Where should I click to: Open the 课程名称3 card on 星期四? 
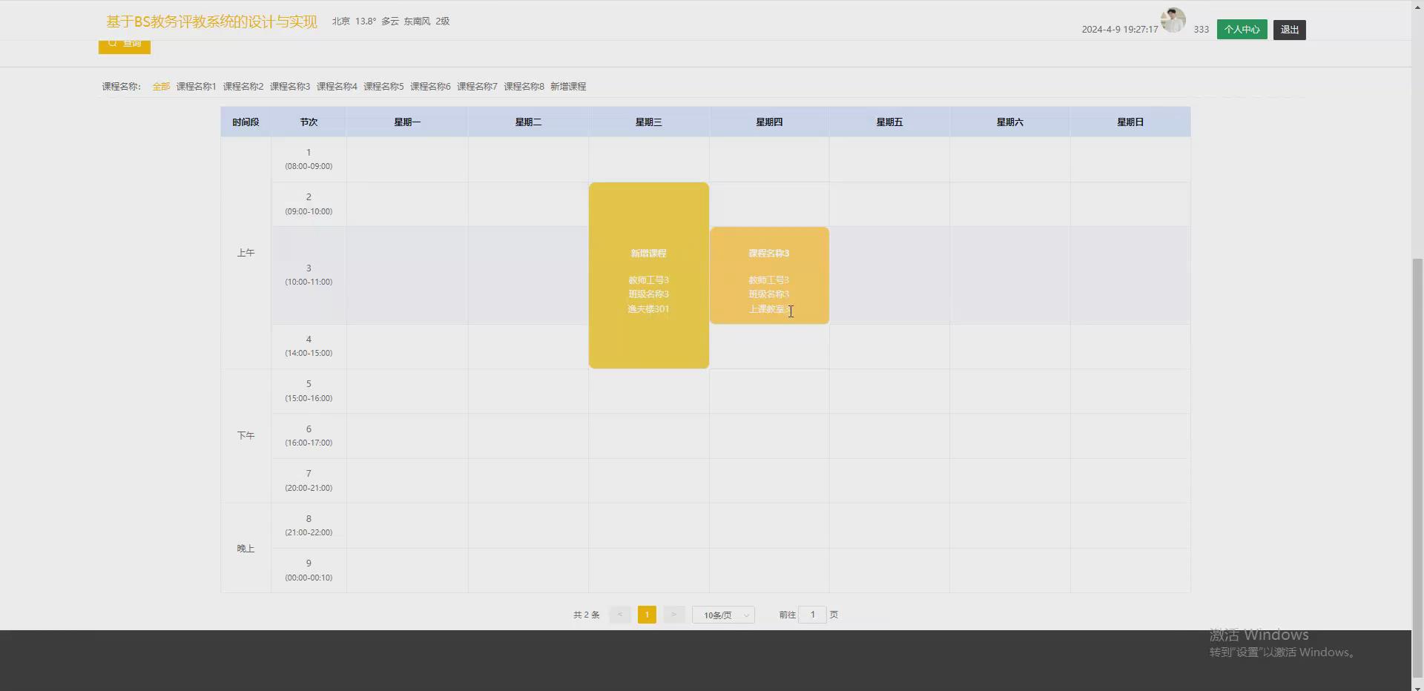(x=769, y=275)
